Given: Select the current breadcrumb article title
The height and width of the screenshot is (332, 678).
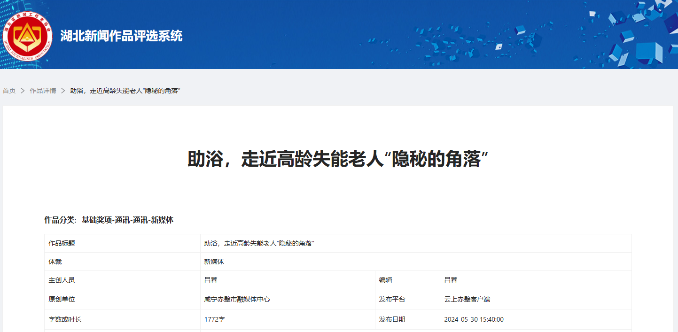Looking at the screenshot, I should [x=125, y=91].
